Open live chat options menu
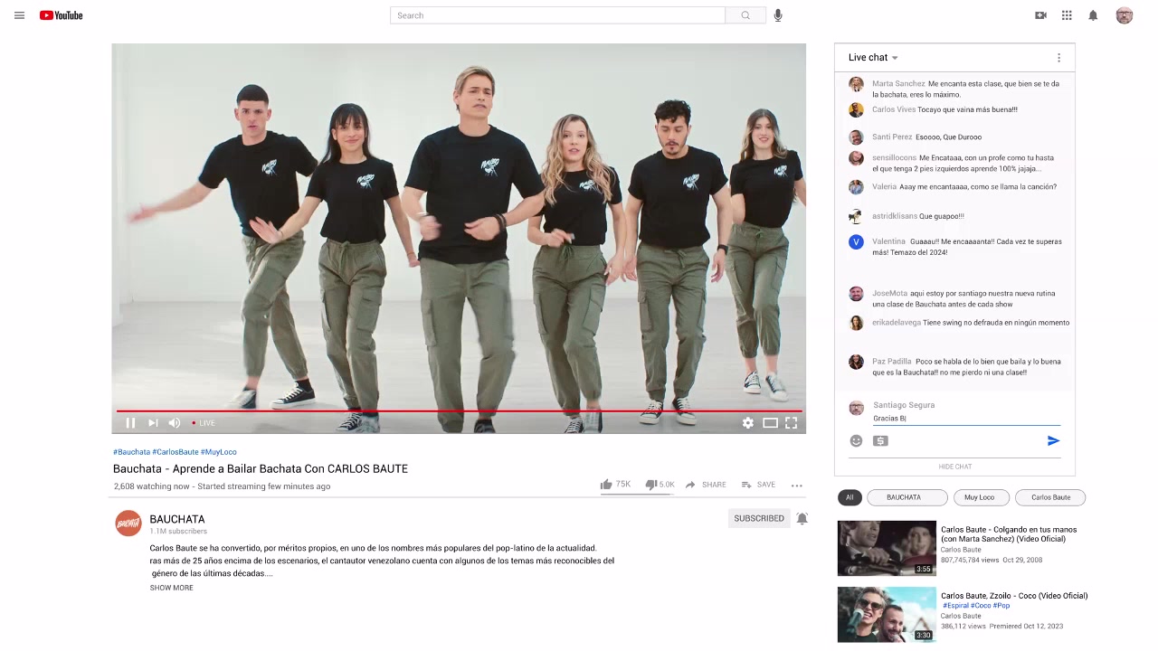 tap(1058, 58)
